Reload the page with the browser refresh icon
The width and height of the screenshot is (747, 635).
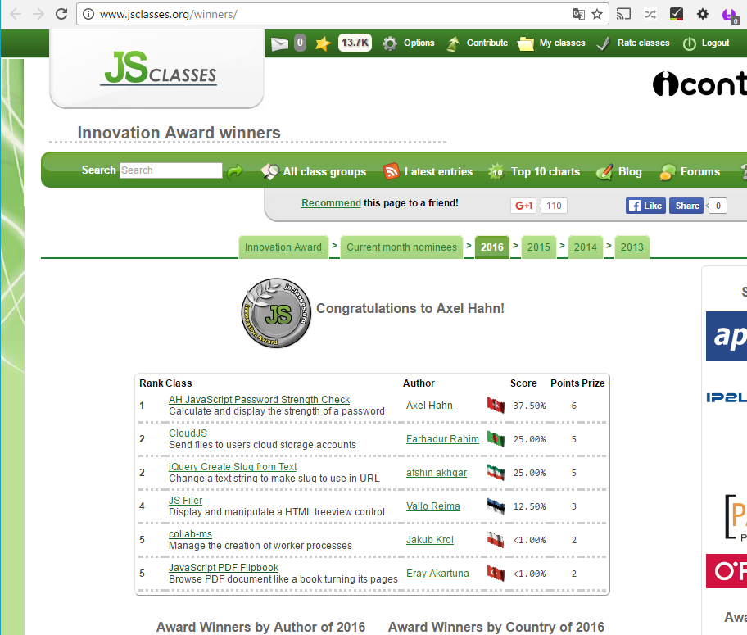point(61,14)
